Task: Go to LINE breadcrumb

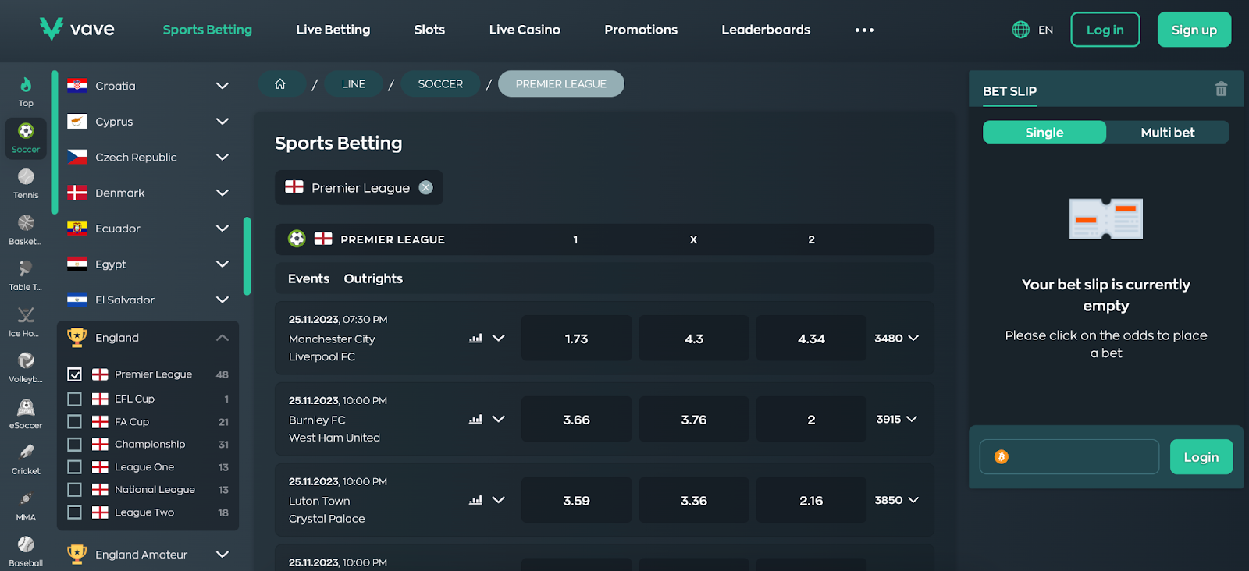Action: point(354,83)
